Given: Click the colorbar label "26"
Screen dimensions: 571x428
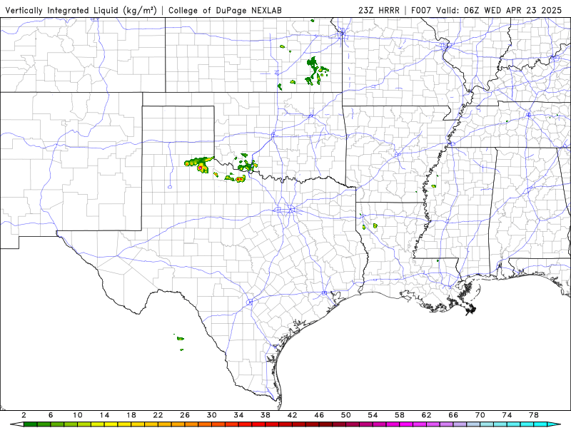Looking at the screenshot, I should [185, 415].
